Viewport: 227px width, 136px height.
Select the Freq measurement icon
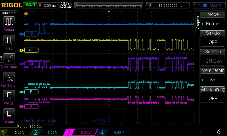click(9, 40)
